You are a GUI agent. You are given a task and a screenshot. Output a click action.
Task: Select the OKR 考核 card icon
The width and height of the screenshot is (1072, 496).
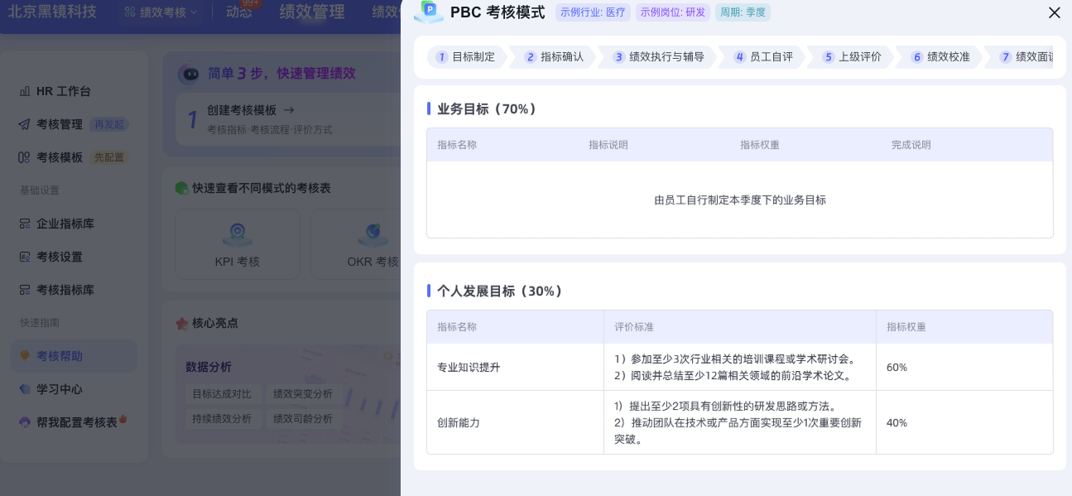tap(372, 235)
